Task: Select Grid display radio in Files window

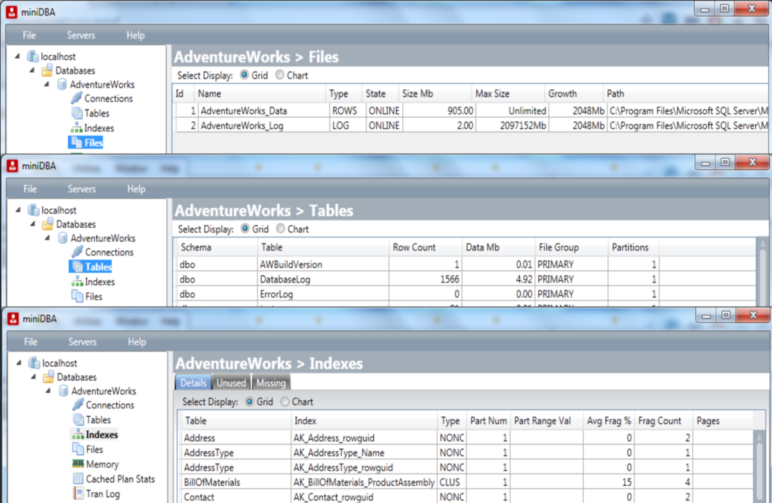Action: [x=244, y=75]
